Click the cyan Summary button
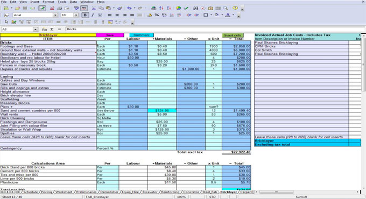Viewport: 366px width, 199px height. click(x=142, y=35)
